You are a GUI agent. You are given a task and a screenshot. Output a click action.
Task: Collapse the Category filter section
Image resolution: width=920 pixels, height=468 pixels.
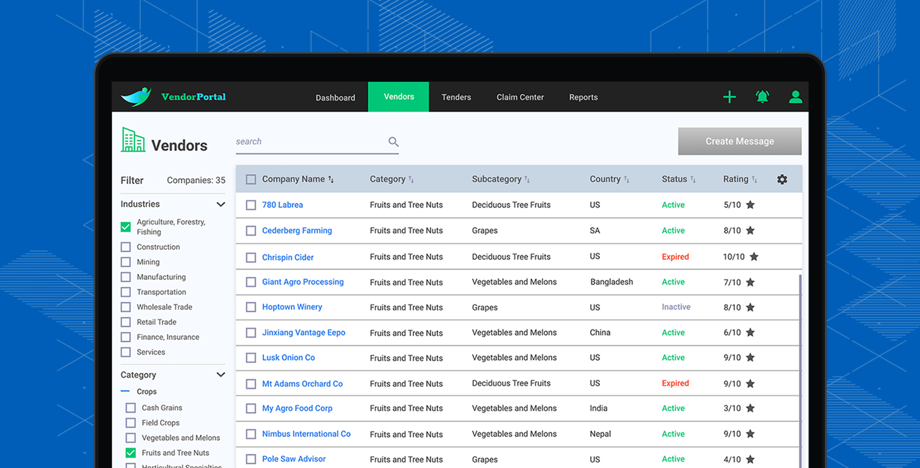coord(221,375)
